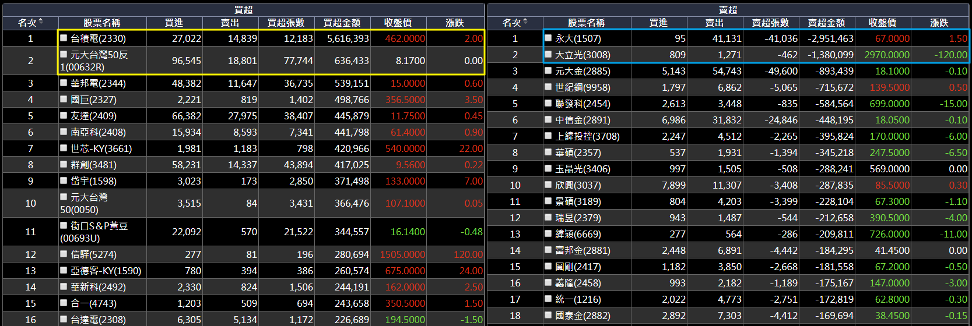Screen dimensions: 972x326
Task: Click the 買超金額 column header
Action: point(342,23)
